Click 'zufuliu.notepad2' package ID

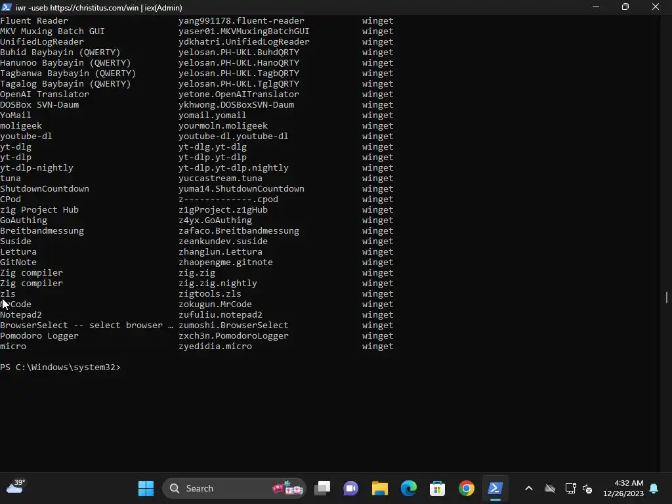tap(220, 314)
